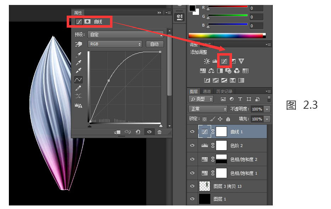Screen dimensions: 331x209
Task: Open the 不透明度 slider arrow
Action: coord(267,109)
